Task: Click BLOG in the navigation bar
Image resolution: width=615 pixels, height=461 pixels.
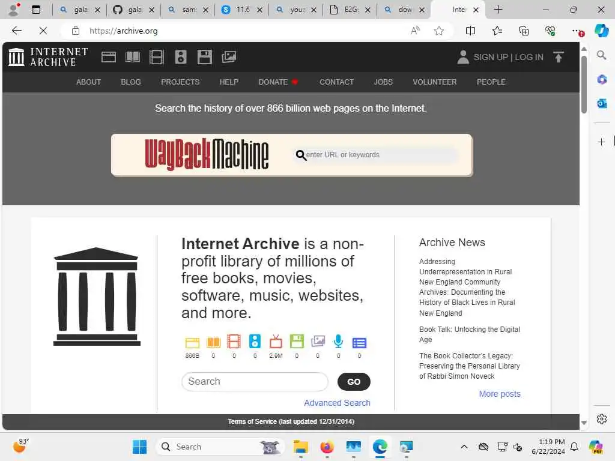Action: pos(130,82)
